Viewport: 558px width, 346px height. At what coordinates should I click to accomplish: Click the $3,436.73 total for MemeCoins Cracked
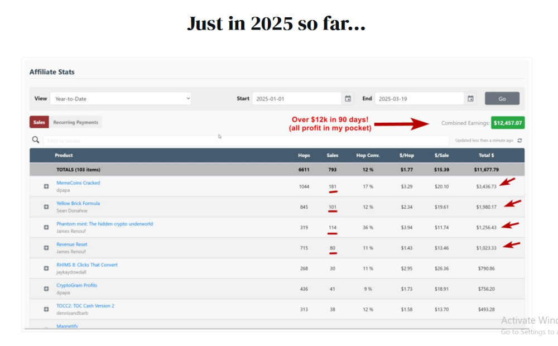pyautogui.click(x=486, y=186)
